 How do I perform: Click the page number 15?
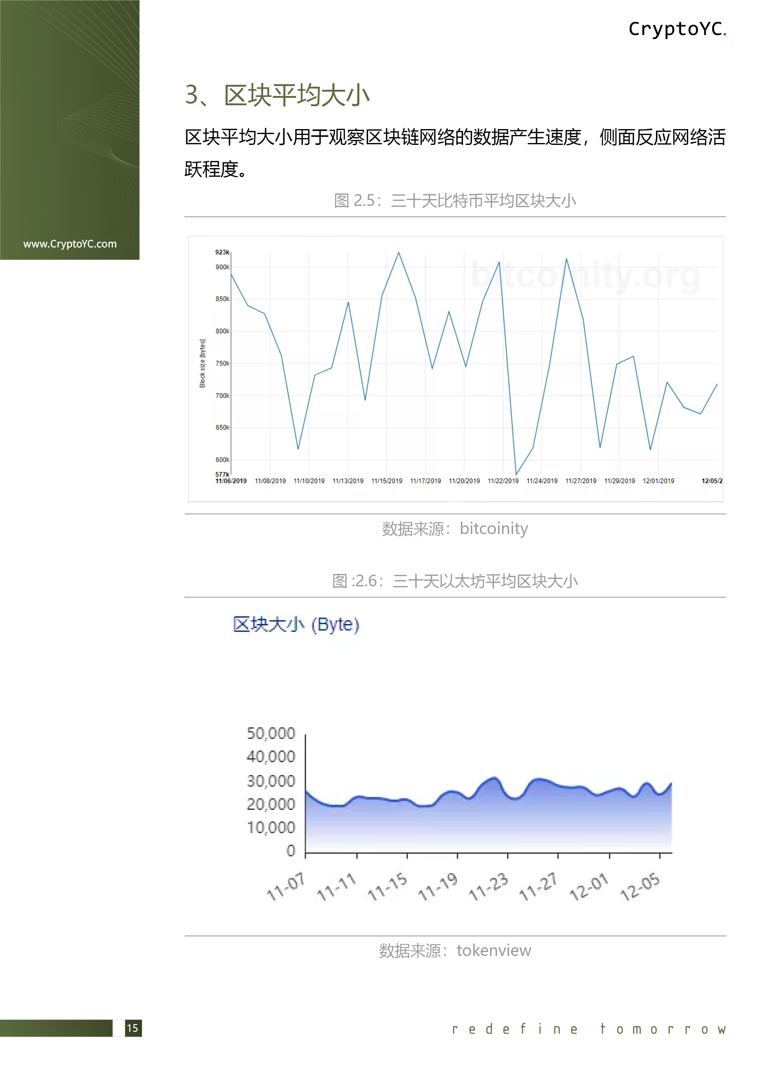coord(133,1028)
